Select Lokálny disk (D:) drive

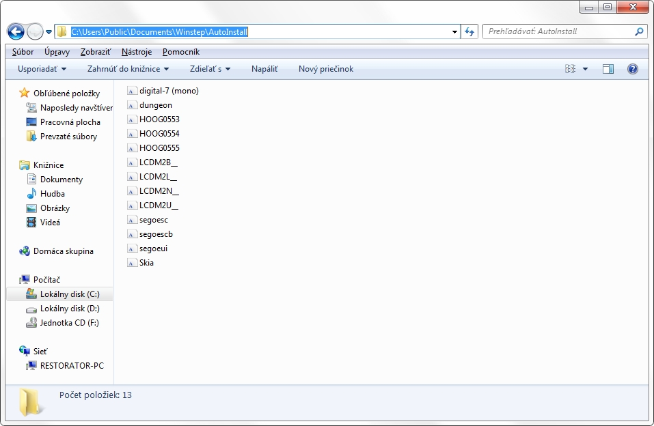pos(69,309)
